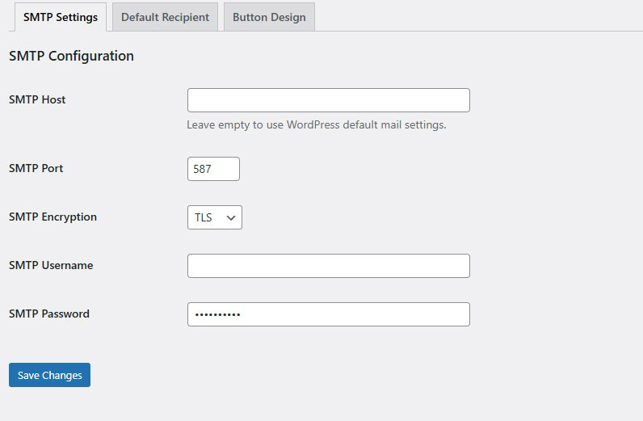The image size is (643, 421).
Task: Save the settings with Save Changes
Action: tap(49, 375)
